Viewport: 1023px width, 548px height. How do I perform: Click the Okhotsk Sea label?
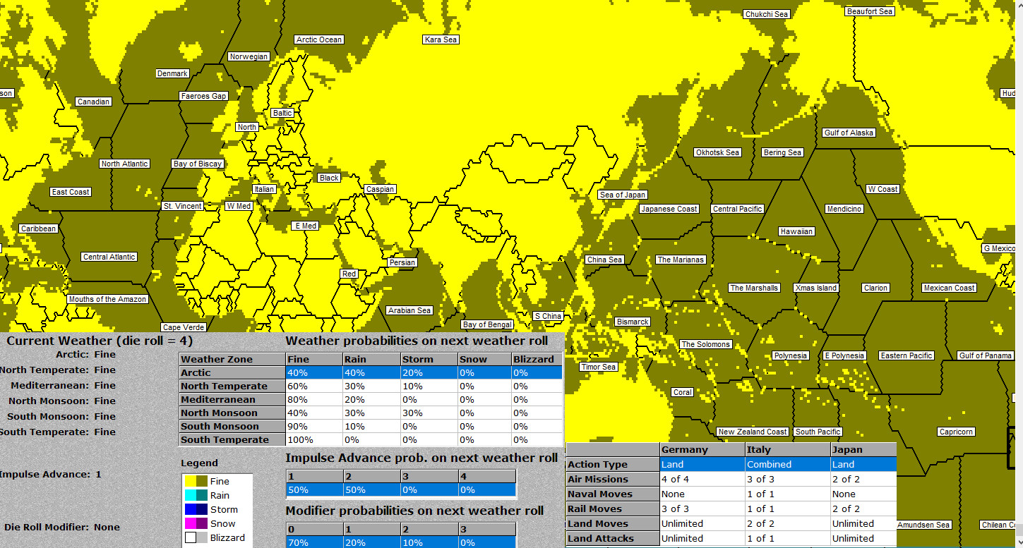click(717, 152)
